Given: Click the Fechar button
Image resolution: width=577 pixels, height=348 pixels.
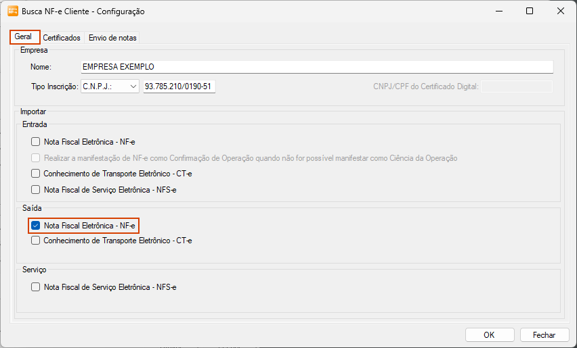Looking at the screenshot, I should point(544,334).
